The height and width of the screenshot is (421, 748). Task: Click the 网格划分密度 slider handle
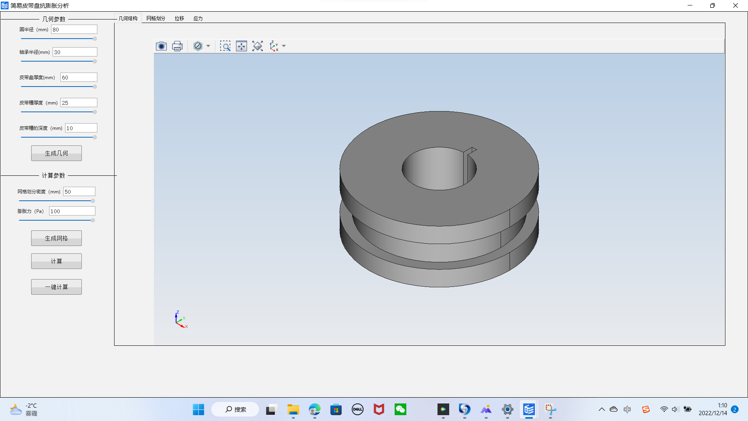[93, 201]
